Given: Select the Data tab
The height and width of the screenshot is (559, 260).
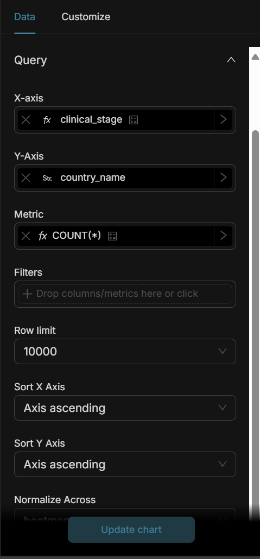Looking at the screenshot, I should coord(24,17).
